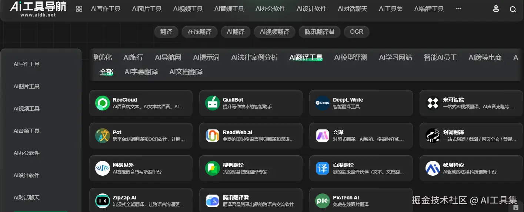Image resolution: width=524 pixels, height=212 pixels.
Task: Click the 米可智能 diamond logo icon
Action: pyautogui.click(x=433, y=103)
